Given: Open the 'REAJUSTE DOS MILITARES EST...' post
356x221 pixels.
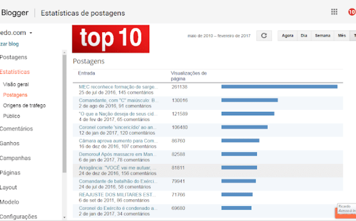Looking at the screenshot, I should [117, 195].
